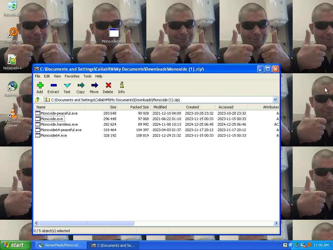Screen dimensions: 333x250
Task: Select the Notepad++ desktop shortcut
Action: point(13,62)
